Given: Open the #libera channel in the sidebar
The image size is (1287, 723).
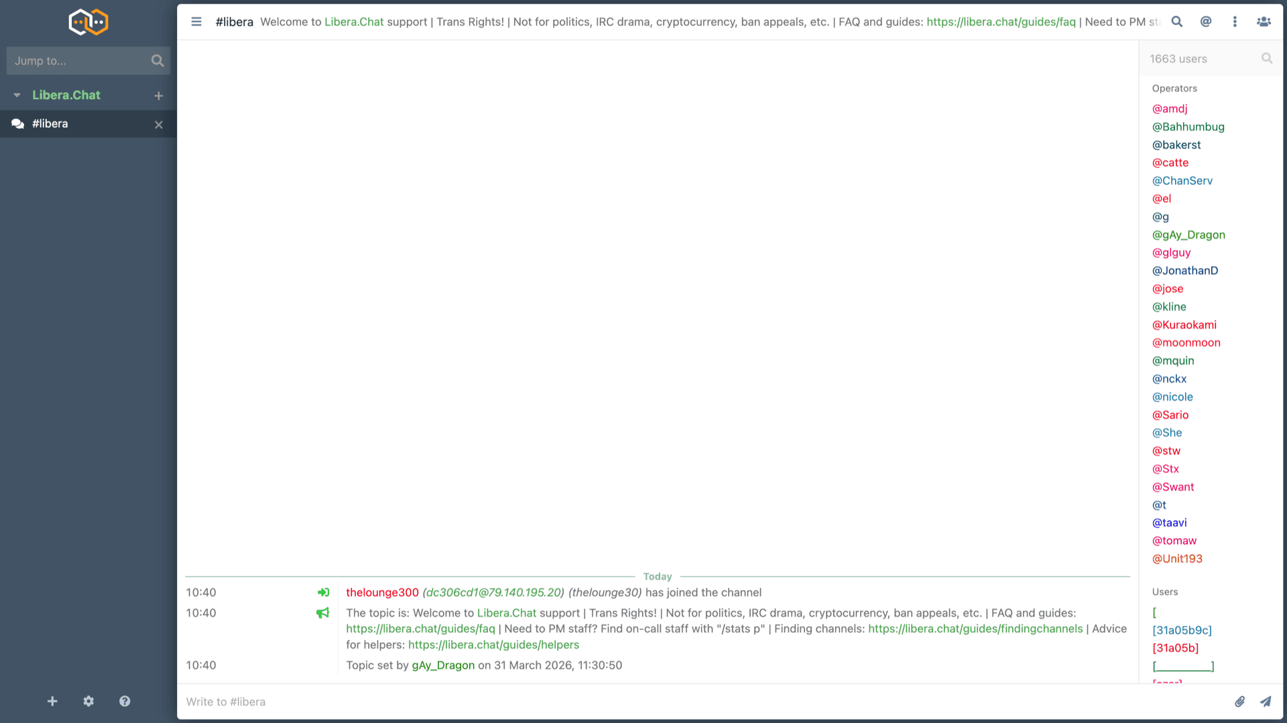Looking at the screenshot, I should click(50, 124).
